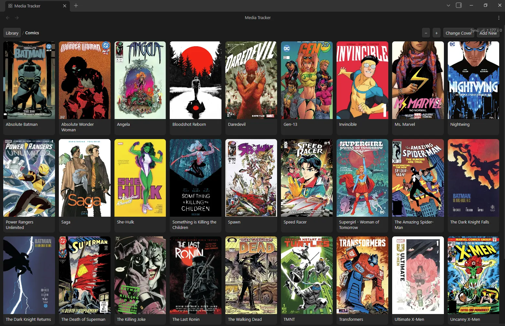505x326 pixels.
Task: Expand the tab list dropdown chevron
Action: [448, 5]
